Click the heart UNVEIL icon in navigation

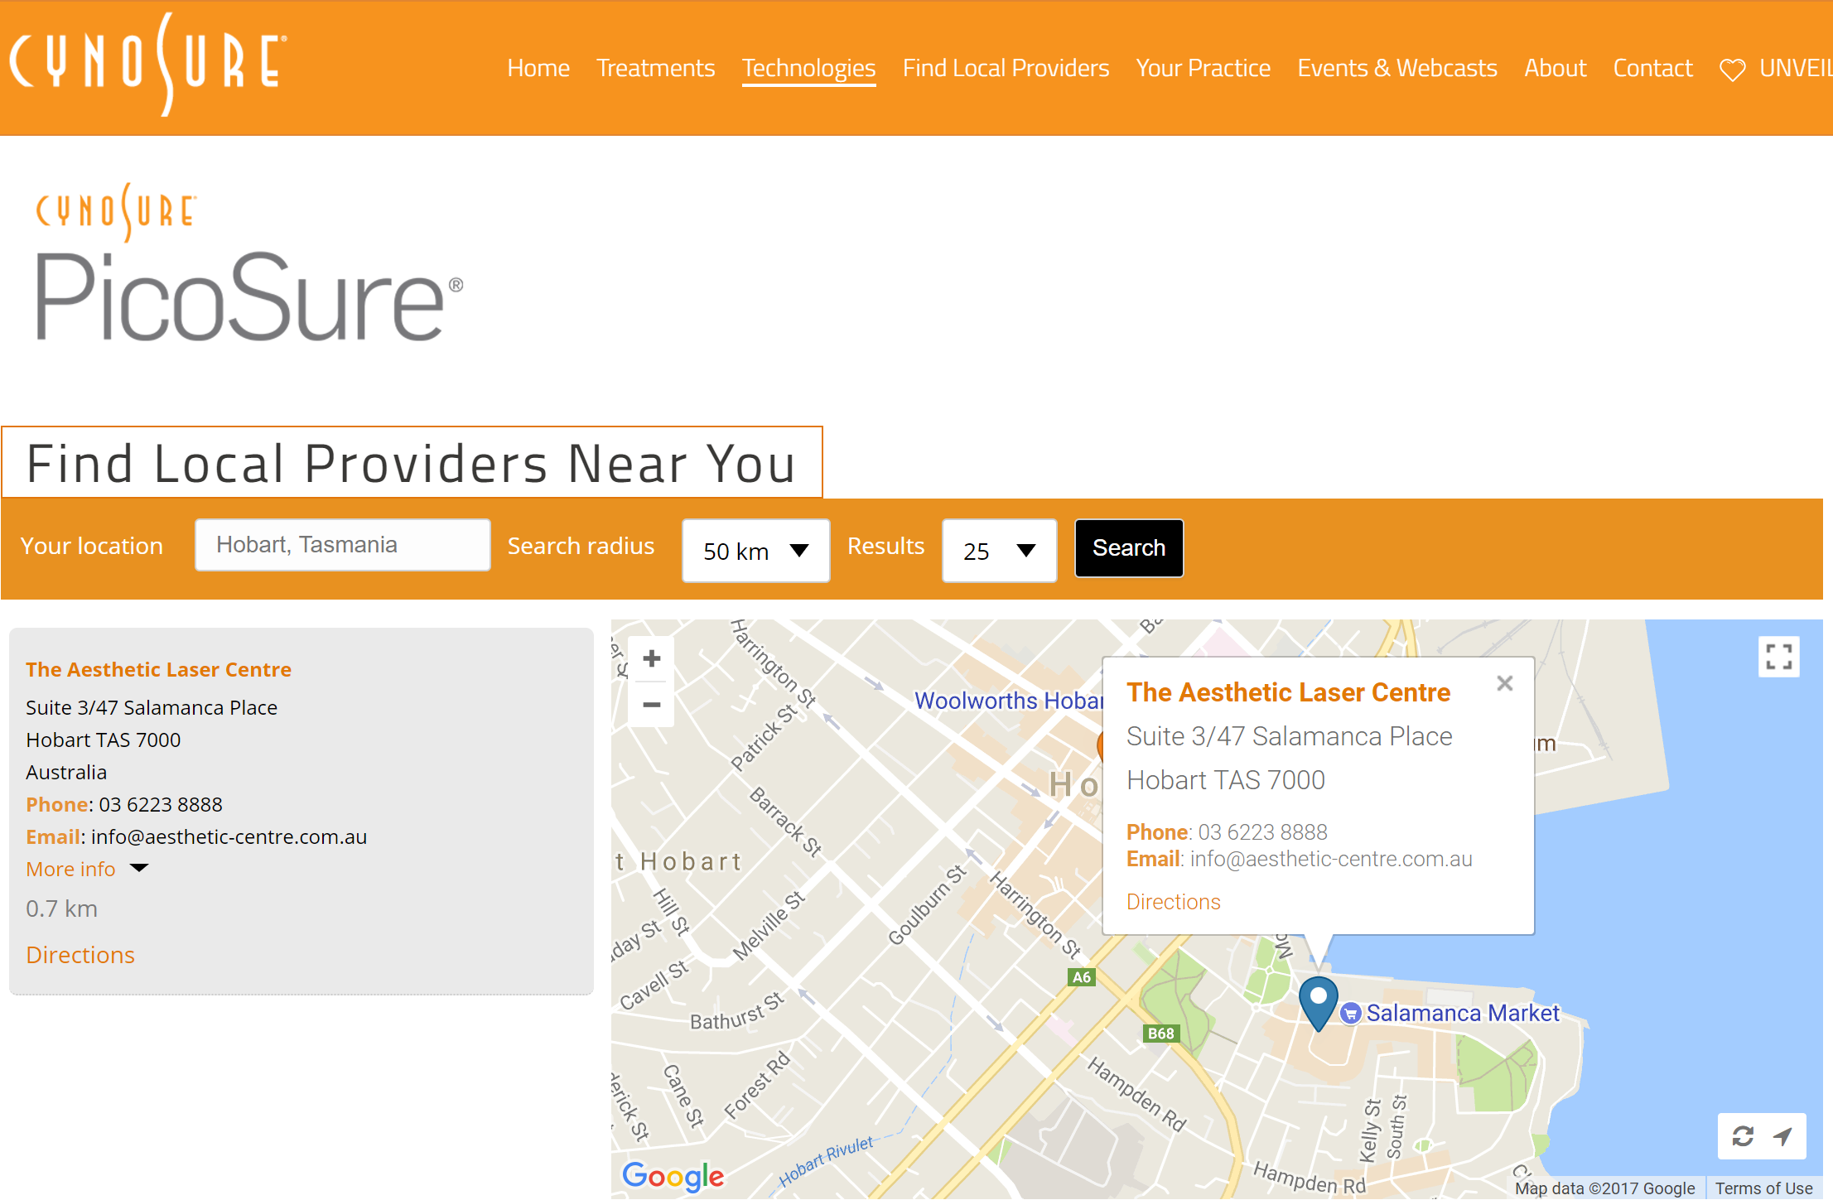1732,70
